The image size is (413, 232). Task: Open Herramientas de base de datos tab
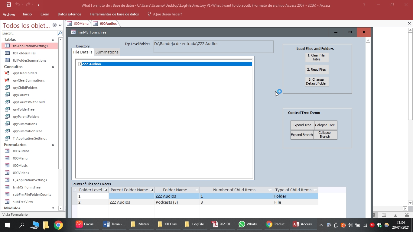click(114, 14)
